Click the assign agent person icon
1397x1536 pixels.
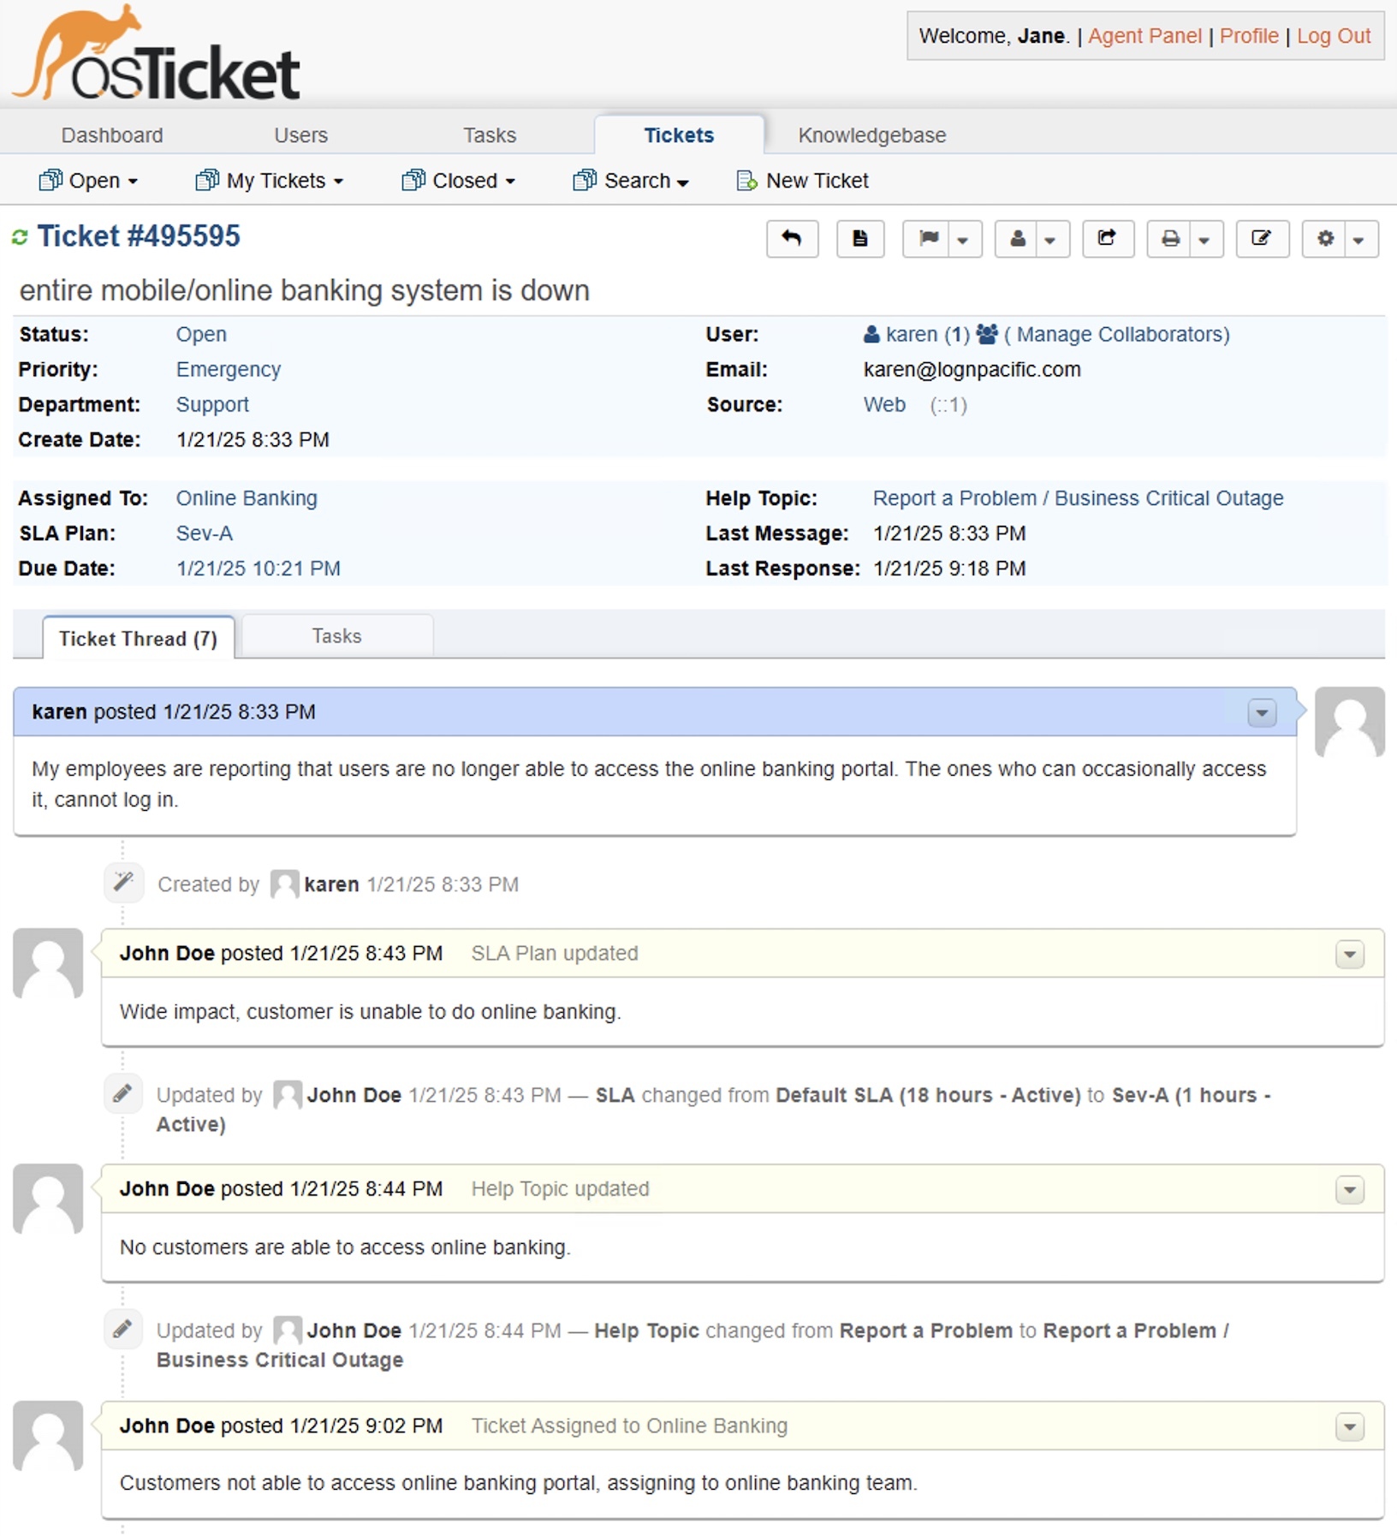coord(1019,239)
